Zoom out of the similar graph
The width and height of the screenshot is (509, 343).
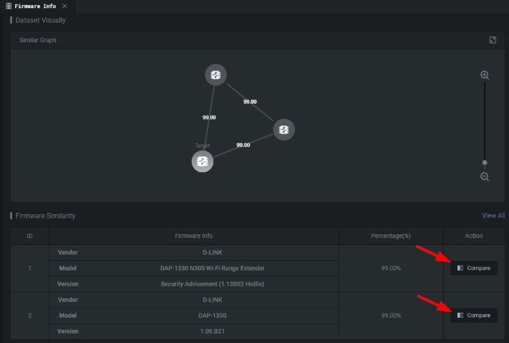pos(484,177)
